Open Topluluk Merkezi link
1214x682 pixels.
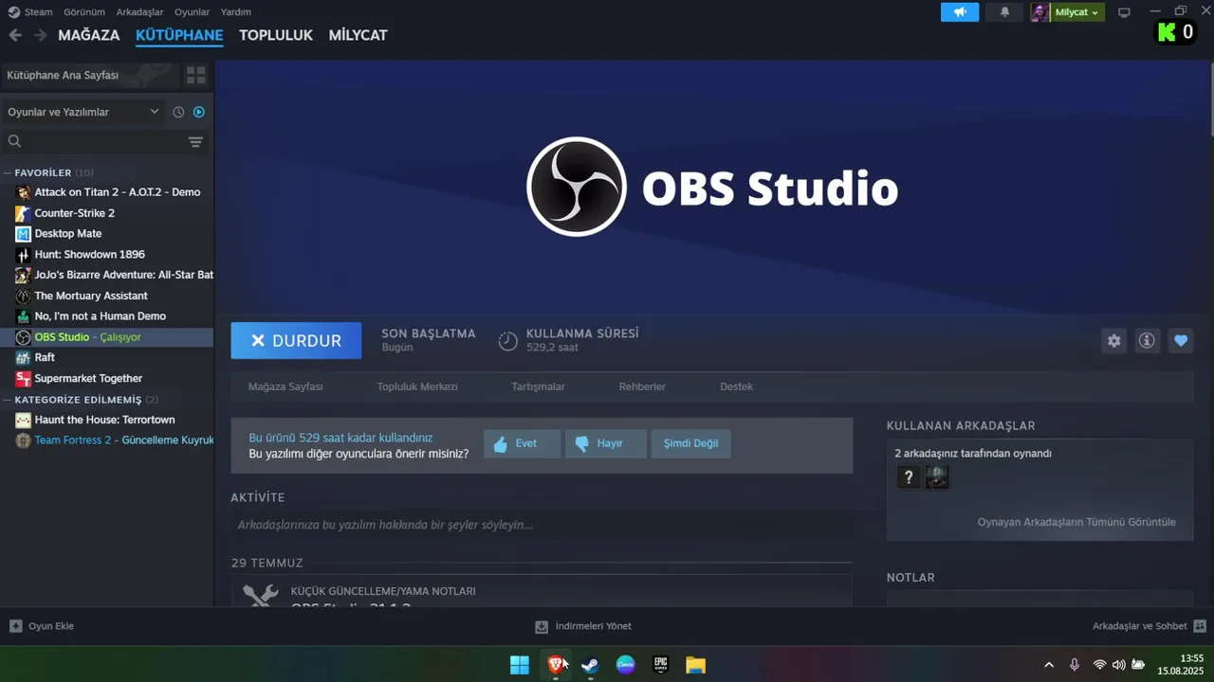[417, 386]
